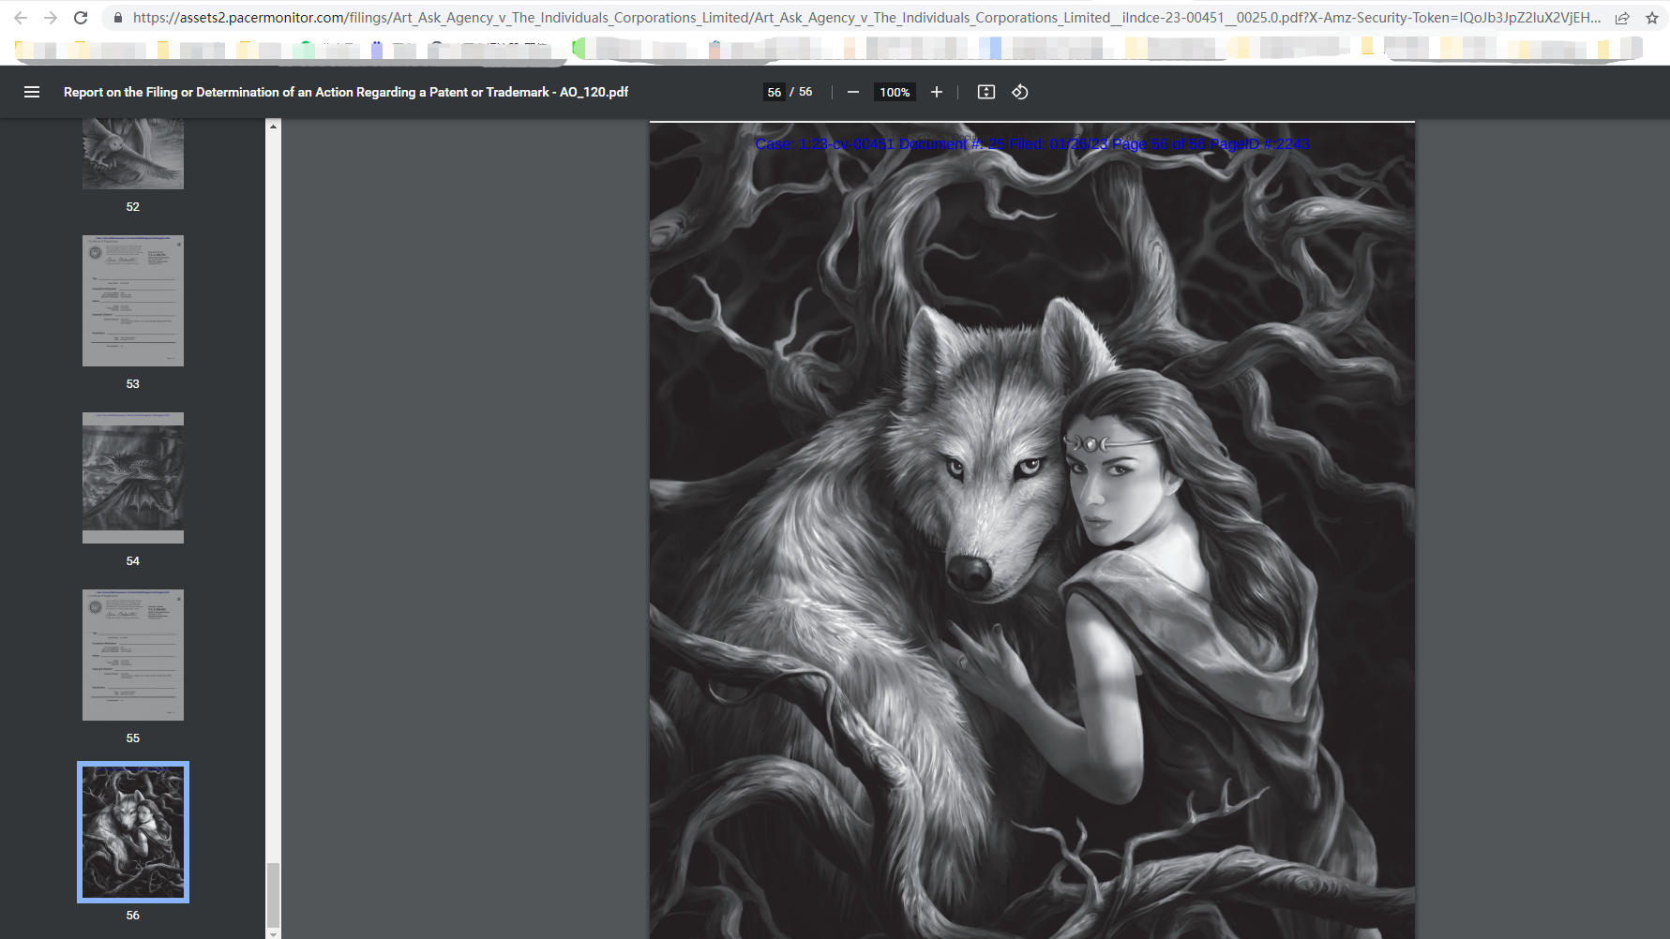Toggle the PDF sidebar hamburger menu
This screenshot has height=939, width=1670.
click(32, 92)
